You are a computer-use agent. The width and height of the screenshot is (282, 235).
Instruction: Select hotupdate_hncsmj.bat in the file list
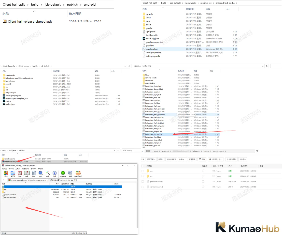(x=154, y=134)
